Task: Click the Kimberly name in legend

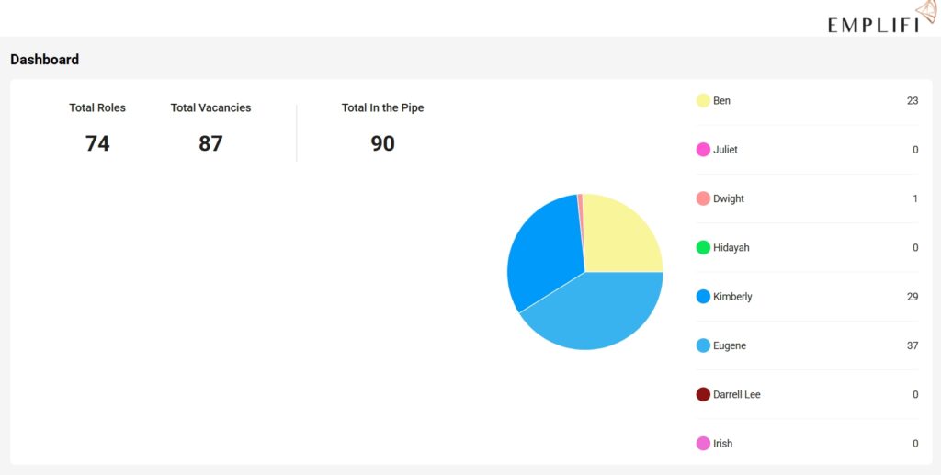Action: [x=732, y=297]
